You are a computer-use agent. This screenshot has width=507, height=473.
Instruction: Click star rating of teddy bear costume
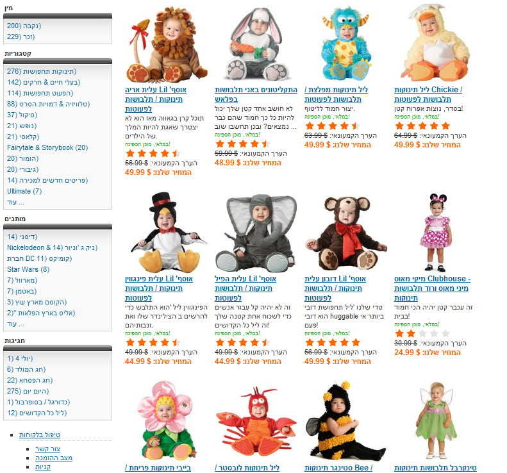pyautogui.click(x=333, y=342)
